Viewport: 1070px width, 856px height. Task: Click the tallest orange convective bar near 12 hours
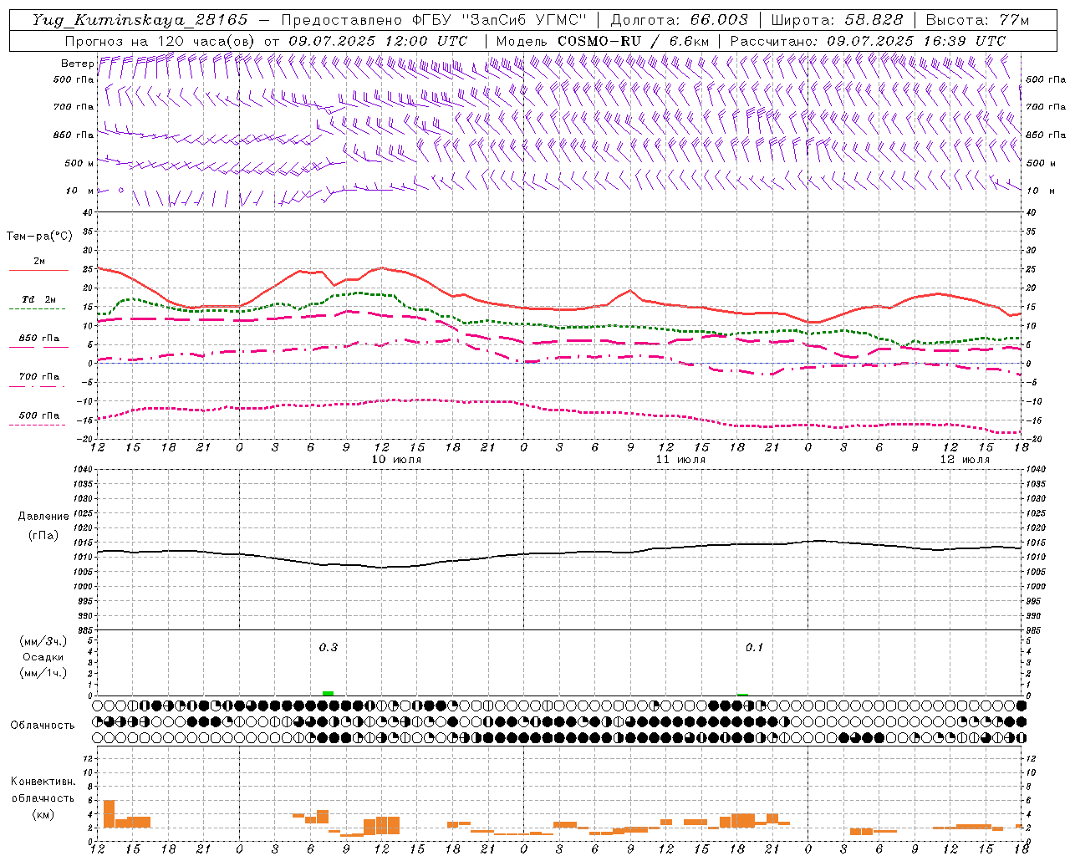coord(109,814)
